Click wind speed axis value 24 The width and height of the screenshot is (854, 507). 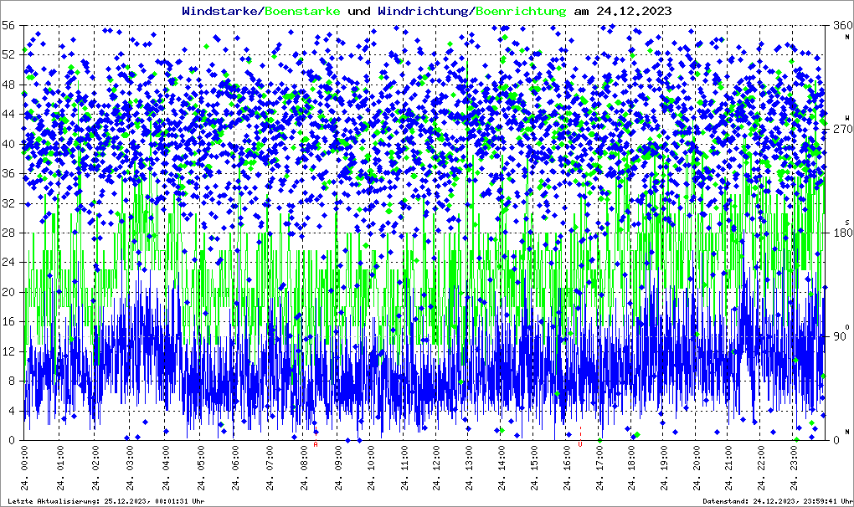[x=8, y=263]
